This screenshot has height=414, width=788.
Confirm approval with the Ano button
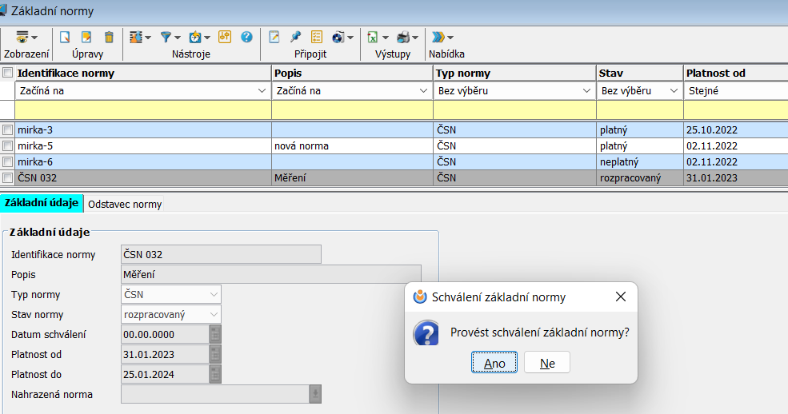[x=494, y=363]
